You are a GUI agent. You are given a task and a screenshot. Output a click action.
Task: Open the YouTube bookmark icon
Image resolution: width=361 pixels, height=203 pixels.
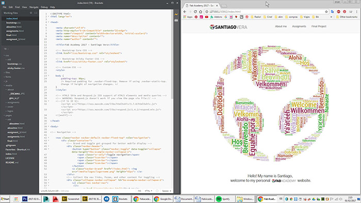pos(206,17)
